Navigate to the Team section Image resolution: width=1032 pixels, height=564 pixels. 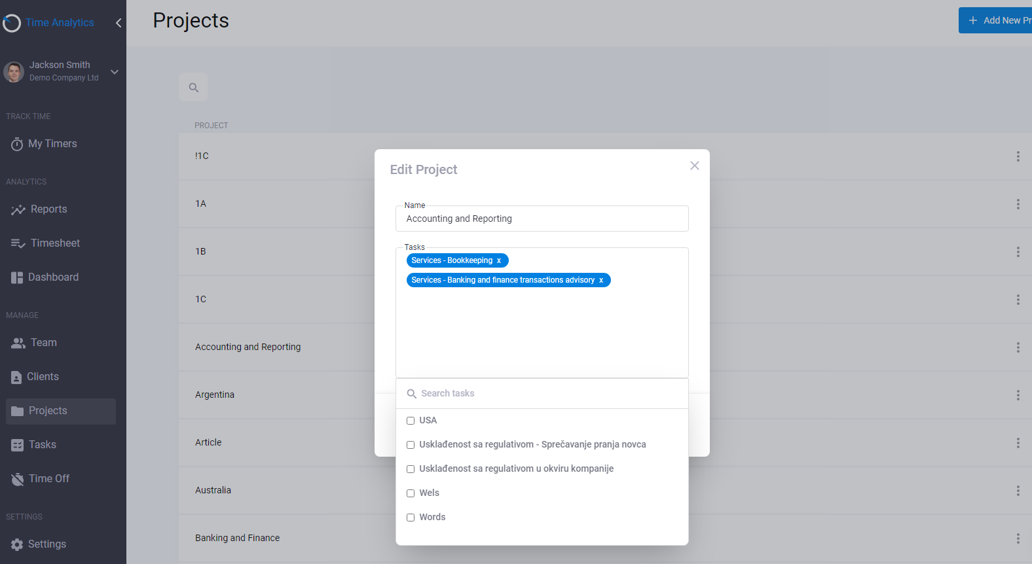click(60, 343)
